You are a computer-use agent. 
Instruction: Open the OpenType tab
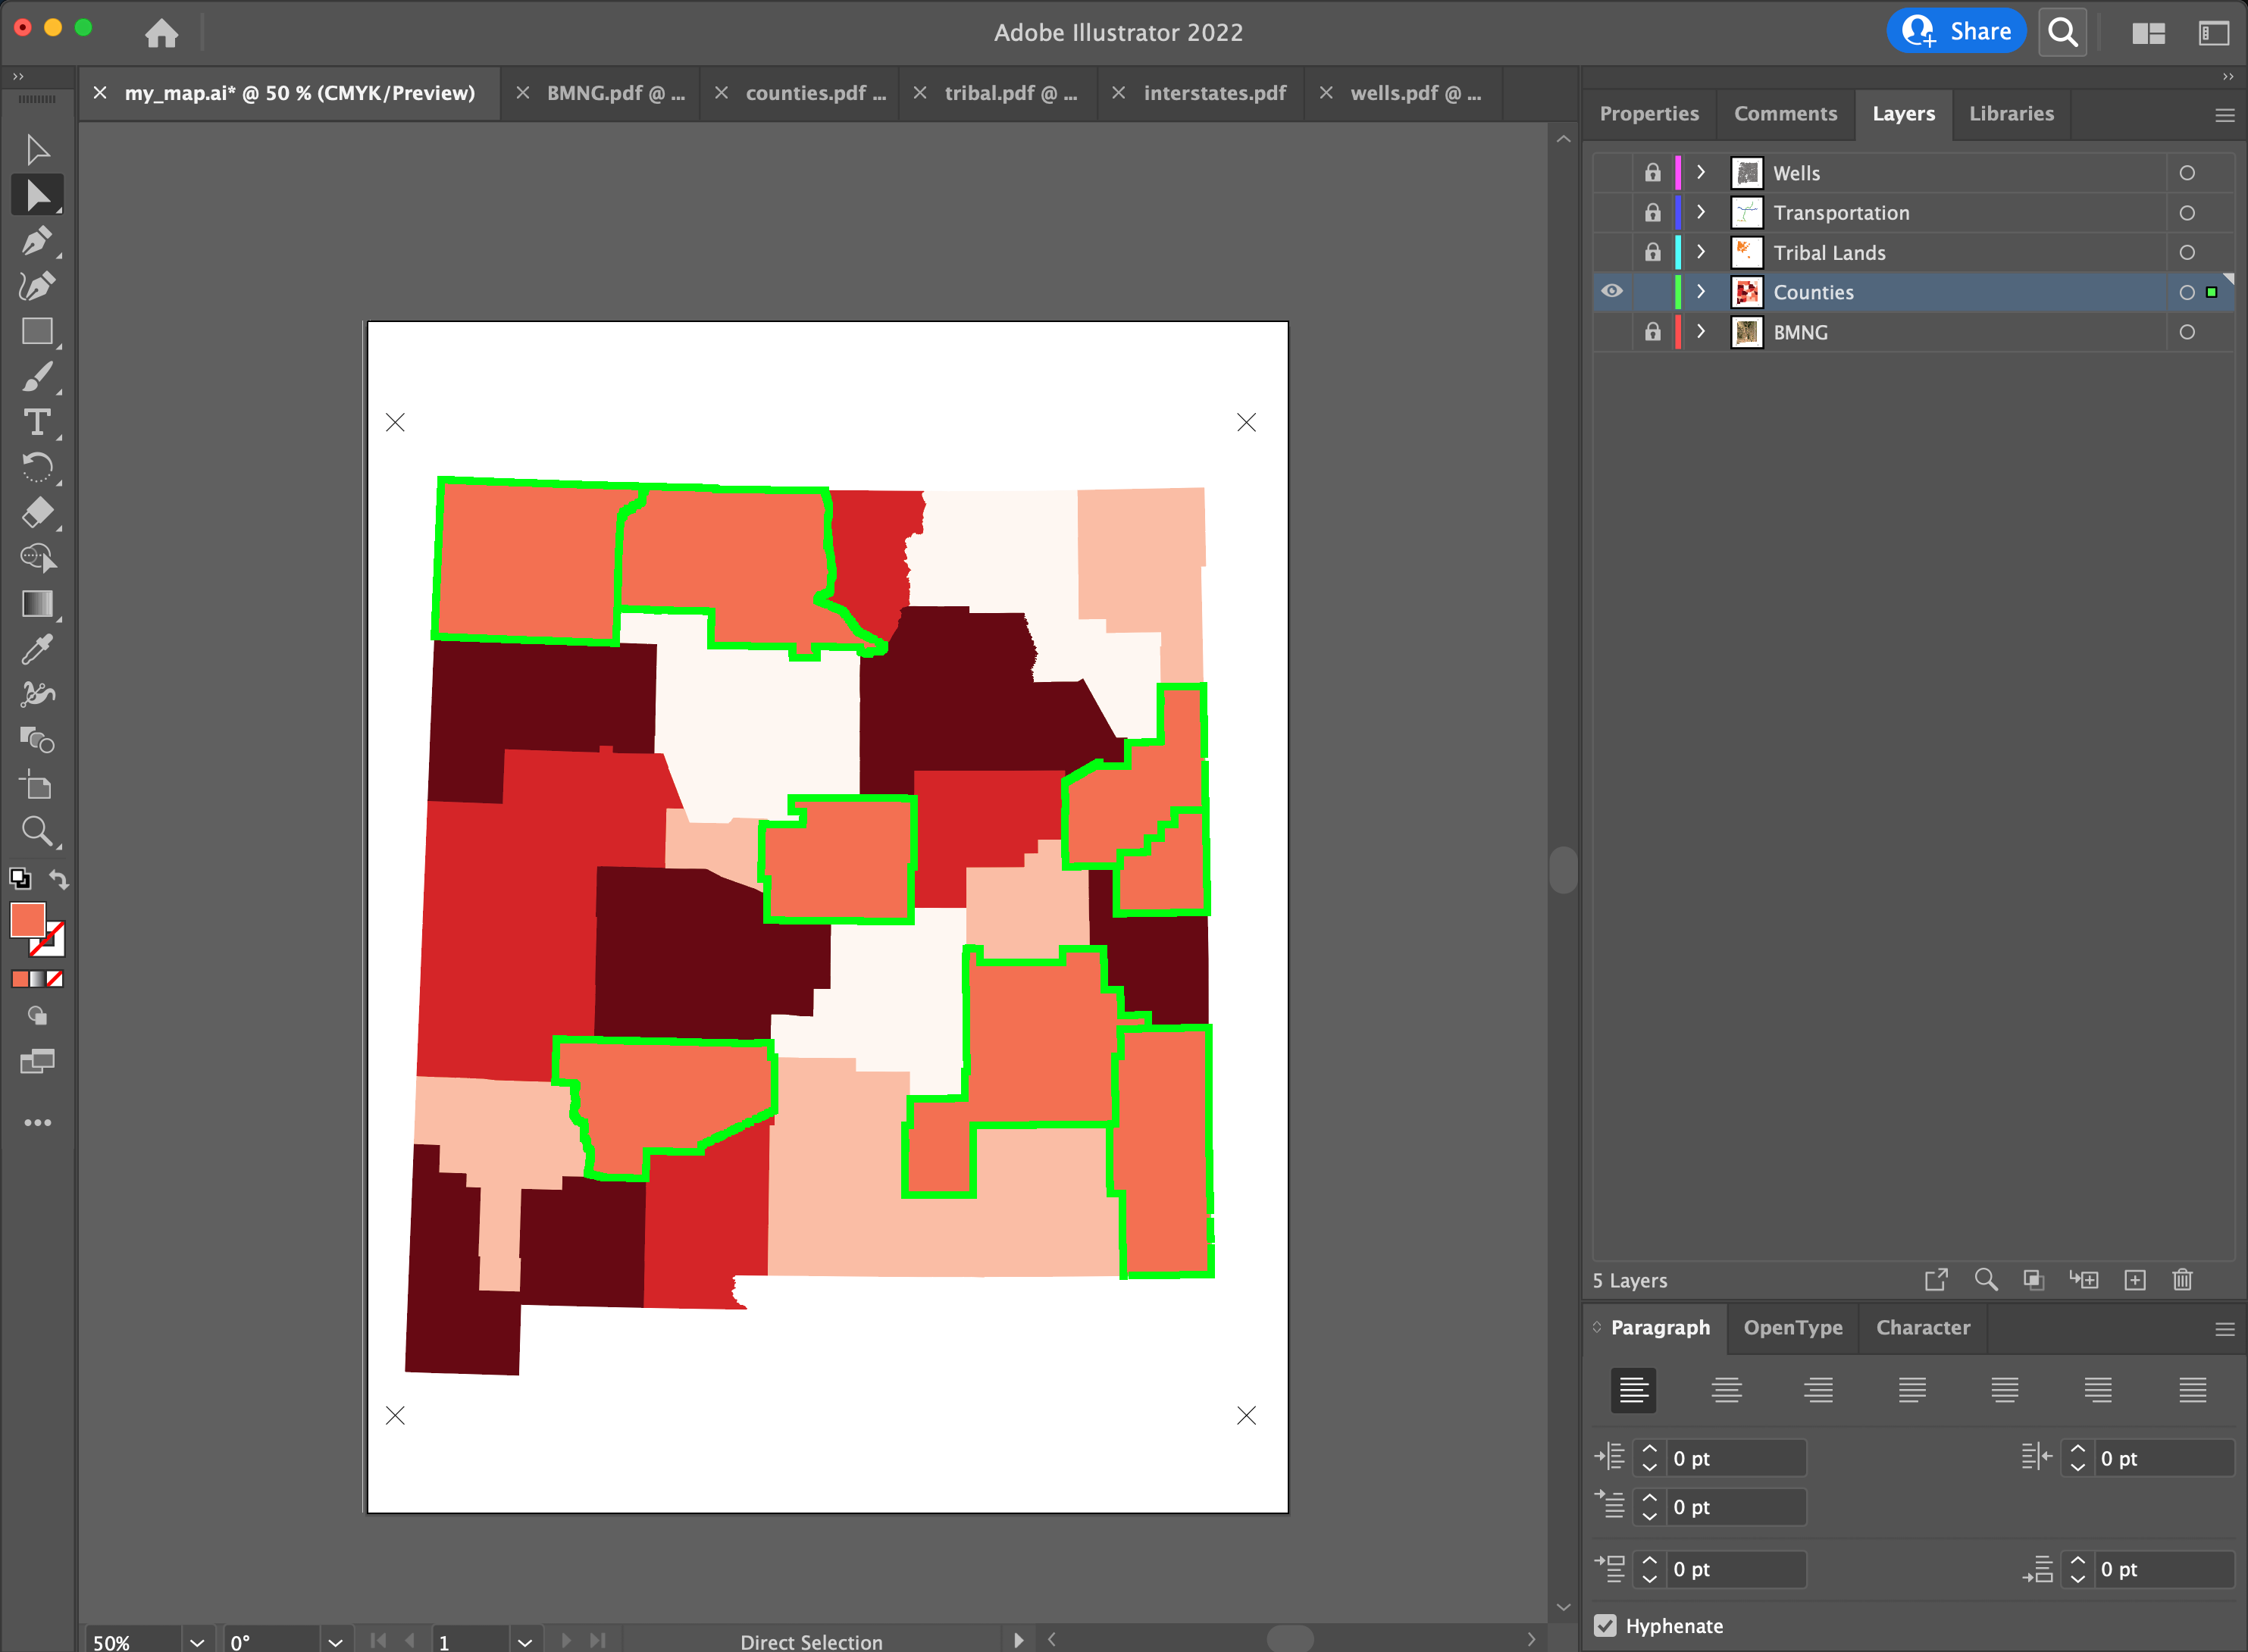(x=1793, y=1327)
